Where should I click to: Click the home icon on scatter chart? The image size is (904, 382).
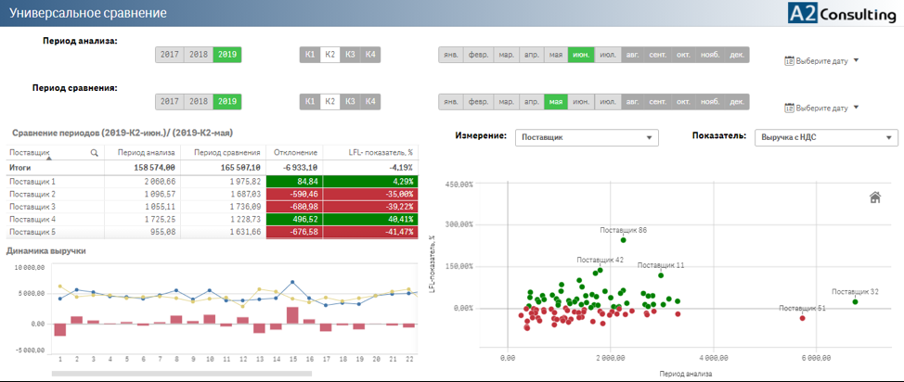coord(874,197)
